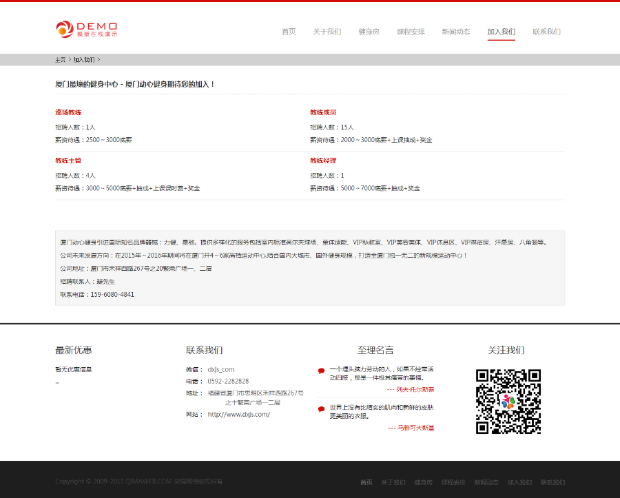Click the salary line 2500~3000底薪
The height and width of the screenshot is (498, 620).
[94, 140]
